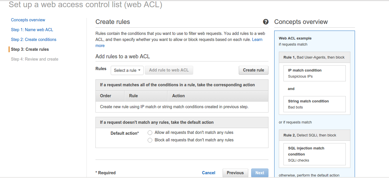The width and height of the screenshot is (389, 178).
Task: Click the Action column header
Action: (x=178, y=96)
